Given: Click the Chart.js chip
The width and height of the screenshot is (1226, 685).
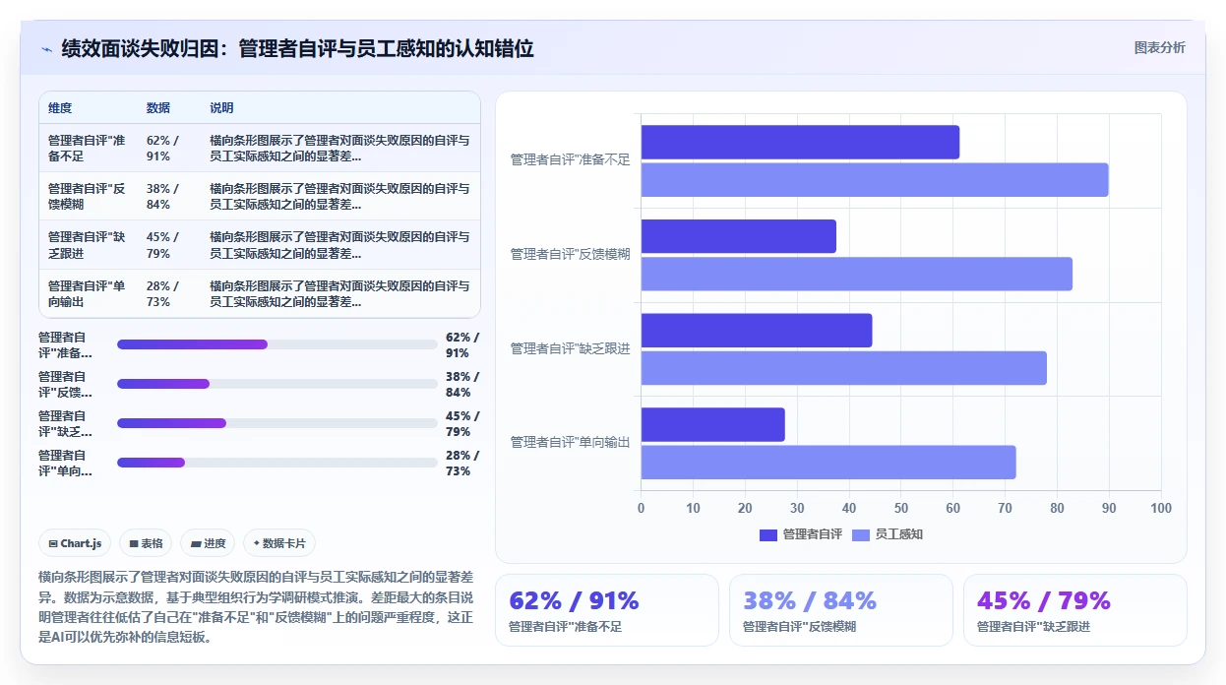Looking at the screenshot, I should tap(75, 543).
